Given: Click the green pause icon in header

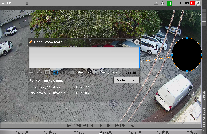Looking at the screenshot, I should 170,3.
